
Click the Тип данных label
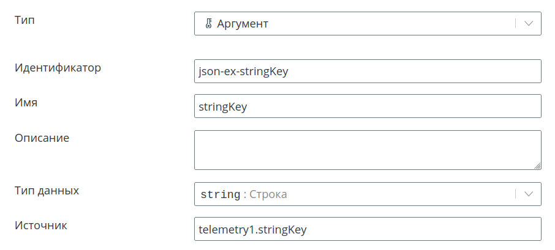[x=47, y=191]
